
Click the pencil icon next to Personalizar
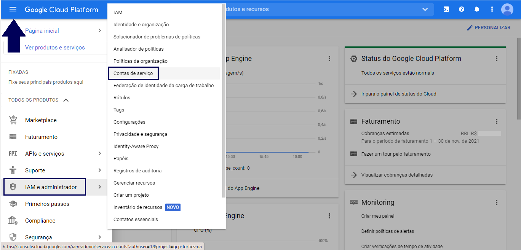470,28
